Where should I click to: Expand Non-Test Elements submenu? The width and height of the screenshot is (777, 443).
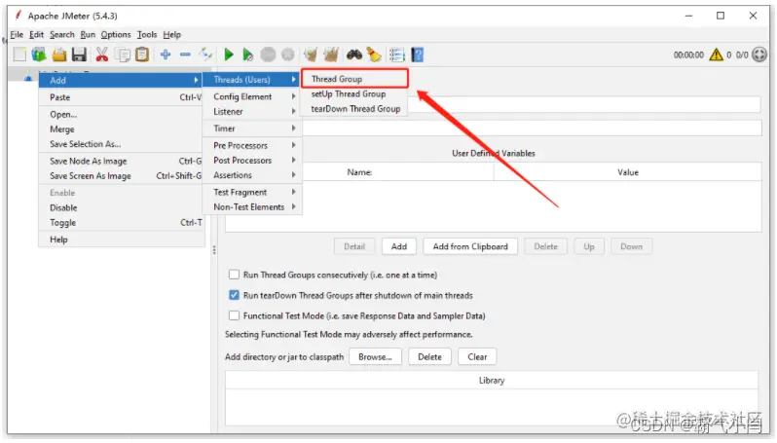(x=253, y=207)
